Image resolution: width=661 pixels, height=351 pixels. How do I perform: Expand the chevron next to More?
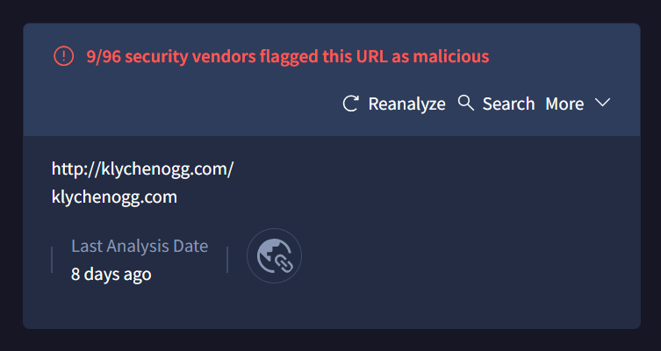click(x=602, y=103)
